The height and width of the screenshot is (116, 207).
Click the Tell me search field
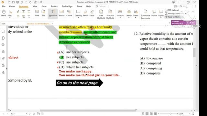(x=102, y=6)
